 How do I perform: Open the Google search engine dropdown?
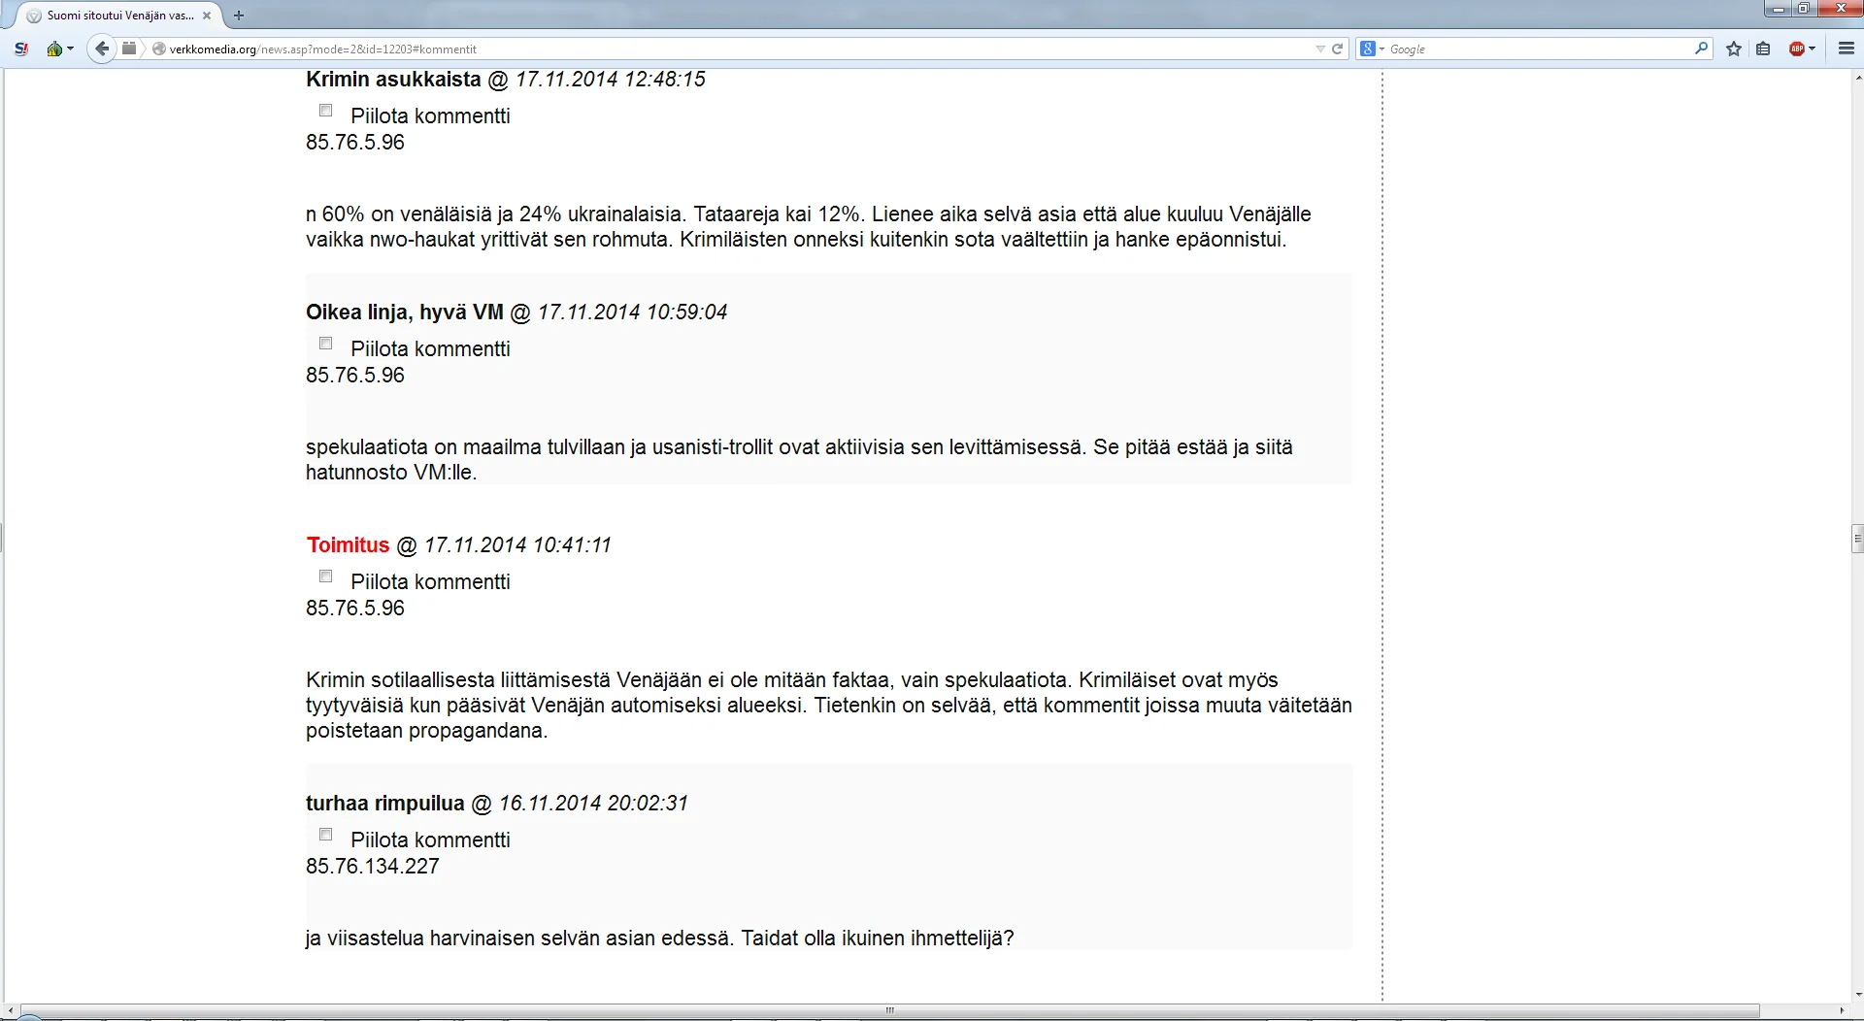click(1372, 49)
